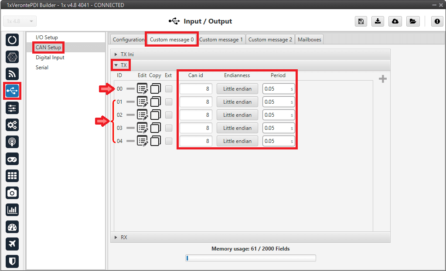Open the airplane icon in sidebar
Image resolution: width=446 pixels, height=271 pixels.
tap(12, 244)
